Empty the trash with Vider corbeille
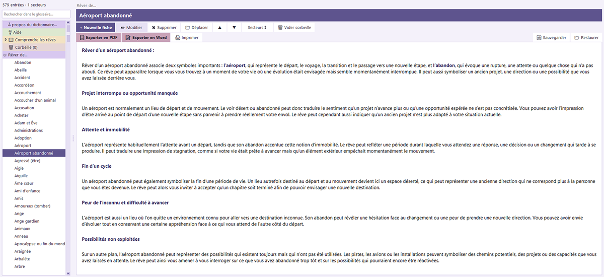The width and height of the screenshot is (604, 277). pos(294,27)
